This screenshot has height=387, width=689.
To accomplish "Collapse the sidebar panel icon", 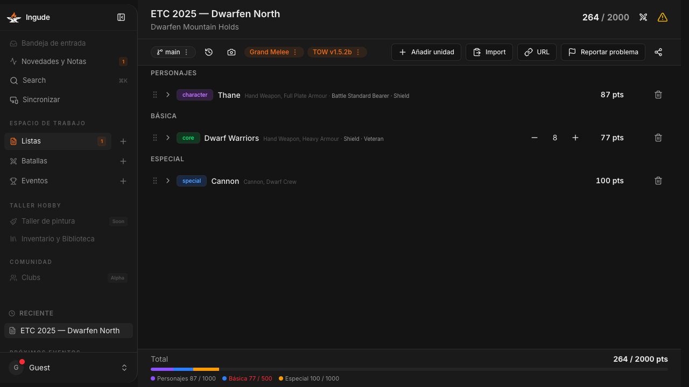I will (121, 17).
